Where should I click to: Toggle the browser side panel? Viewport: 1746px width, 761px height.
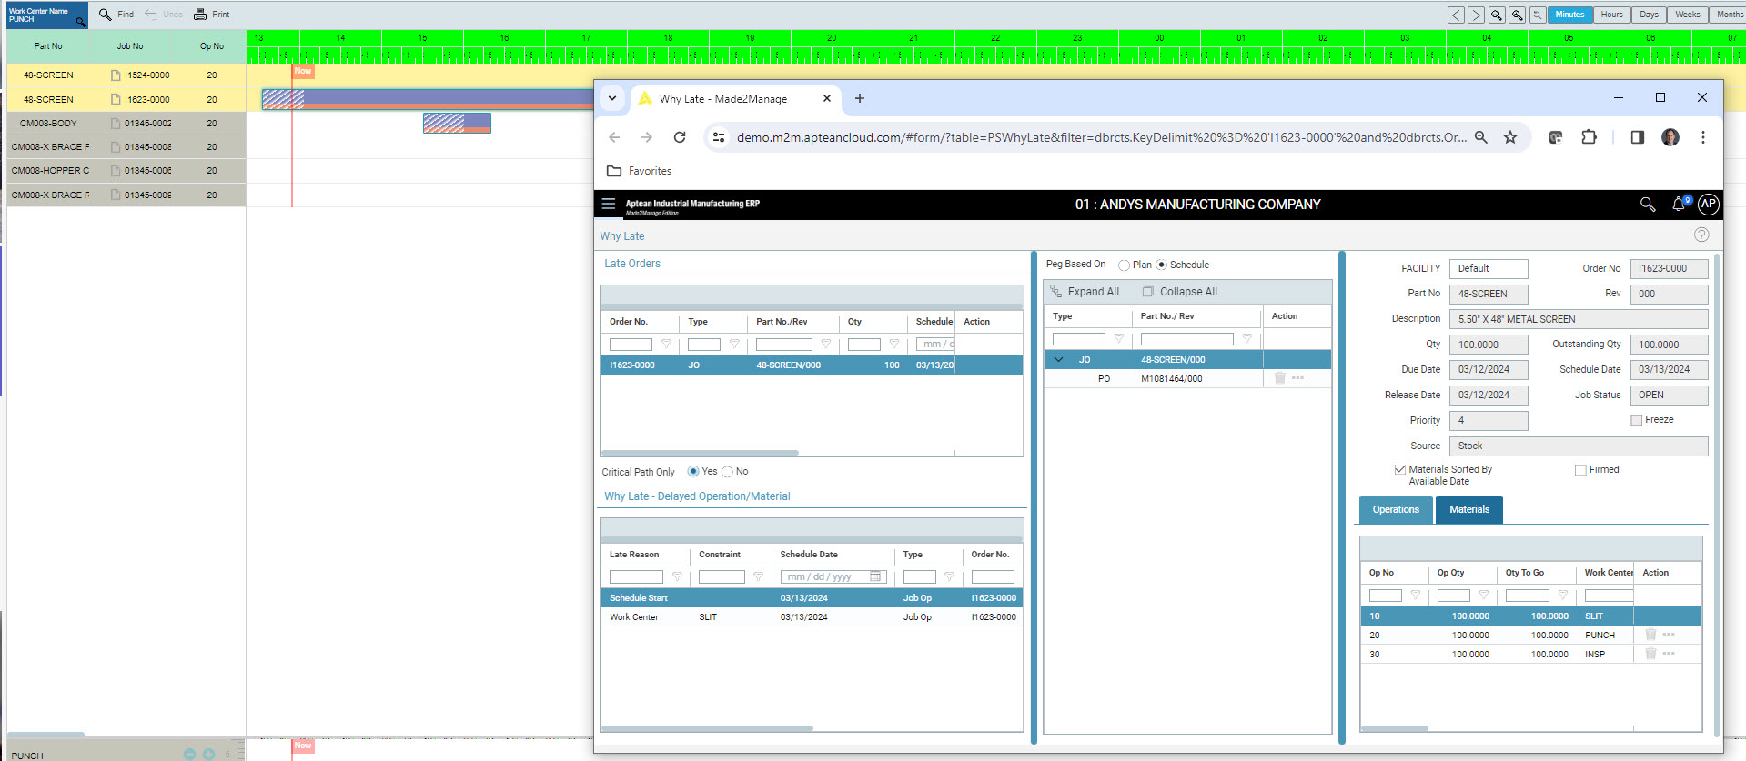(x=1637, y=137)
